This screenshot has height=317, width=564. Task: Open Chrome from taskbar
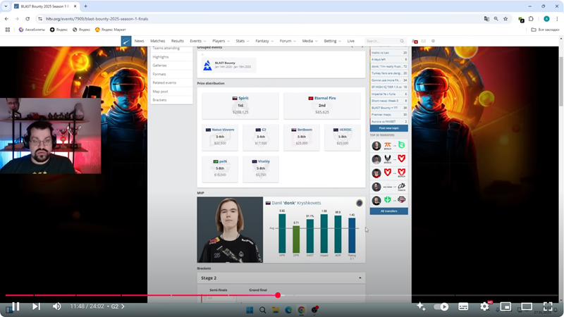pos(302,310)
